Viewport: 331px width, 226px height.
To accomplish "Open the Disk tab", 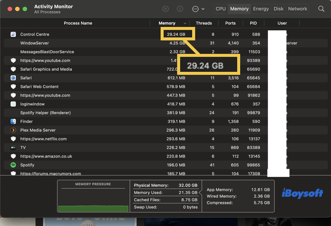I will (x=278, y=9).
